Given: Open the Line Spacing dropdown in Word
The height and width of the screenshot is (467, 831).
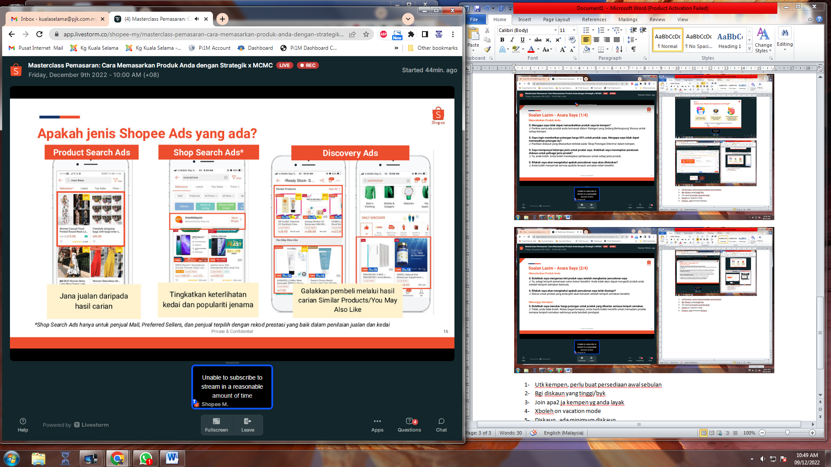Looking at the screenshot, I should [x=632, y=40].
